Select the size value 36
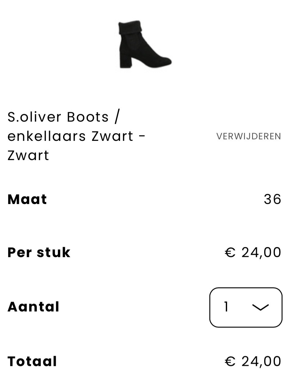The image size is (295, 387). coord(272,199)
